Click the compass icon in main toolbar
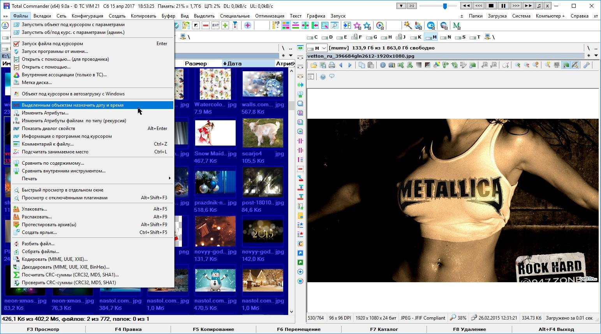Image resolution: width=601 pixels, height=334 pixels. click(x=247, y=25)
